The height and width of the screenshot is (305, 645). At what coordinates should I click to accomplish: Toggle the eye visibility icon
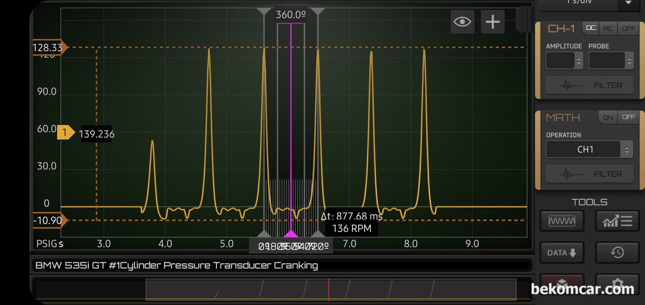pyautogui.click(x=462, y=22)
